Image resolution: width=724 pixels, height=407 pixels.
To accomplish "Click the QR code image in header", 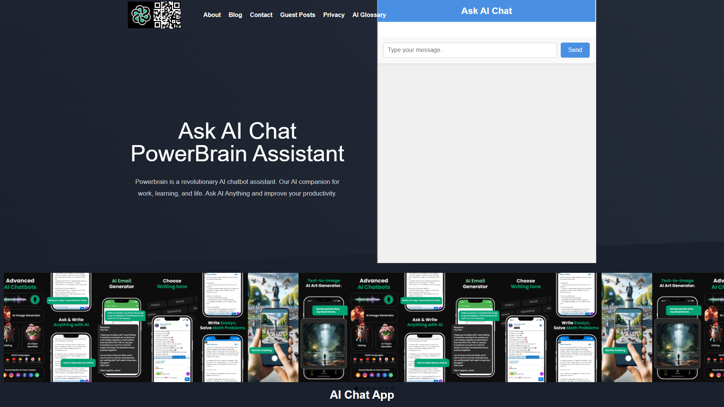I will tap(167, 15).
